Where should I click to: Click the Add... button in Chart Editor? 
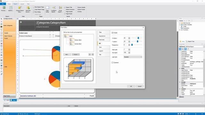[x=67, y=55]
